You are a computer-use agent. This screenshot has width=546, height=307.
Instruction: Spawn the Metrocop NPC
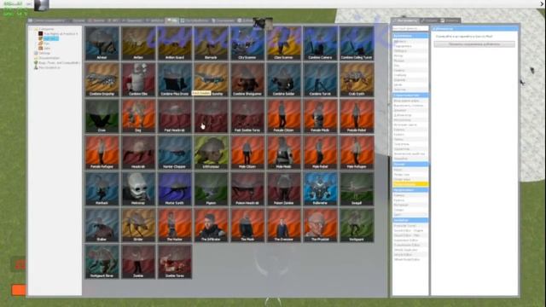[138, 188]
